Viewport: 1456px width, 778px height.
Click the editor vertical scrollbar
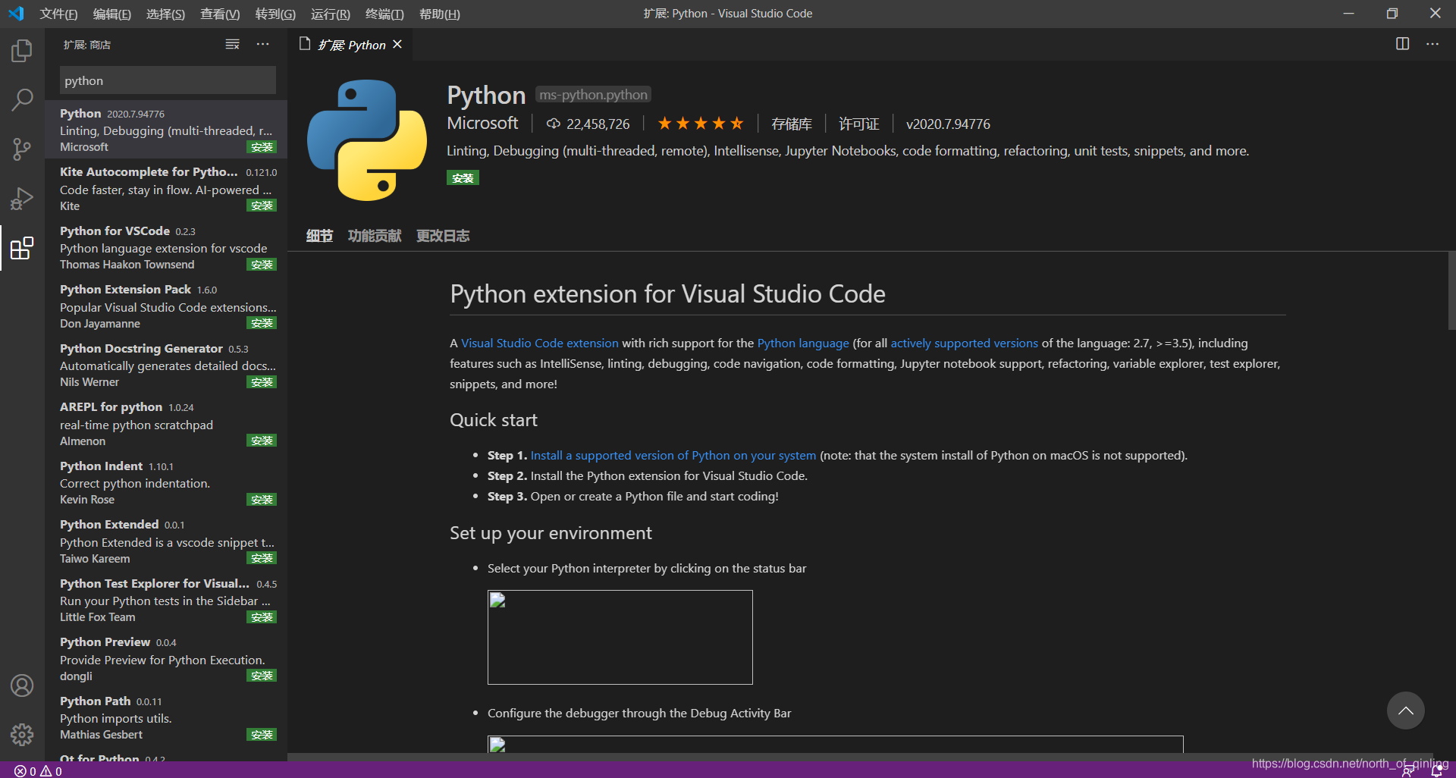[x=1451, y=291]
